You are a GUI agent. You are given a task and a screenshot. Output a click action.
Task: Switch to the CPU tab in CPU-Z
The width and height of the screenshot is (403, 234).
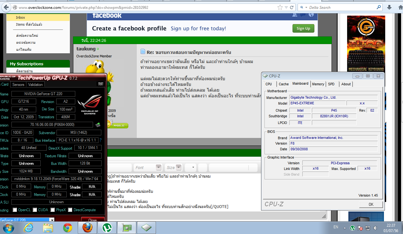(269, 84)
